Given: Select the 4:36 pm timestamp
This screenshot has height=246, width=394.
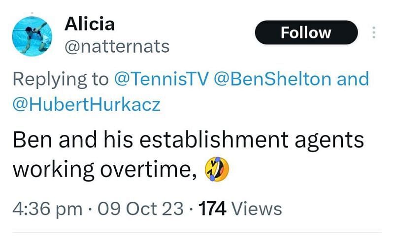Looking at the screenshot, I should click(47, 209).
